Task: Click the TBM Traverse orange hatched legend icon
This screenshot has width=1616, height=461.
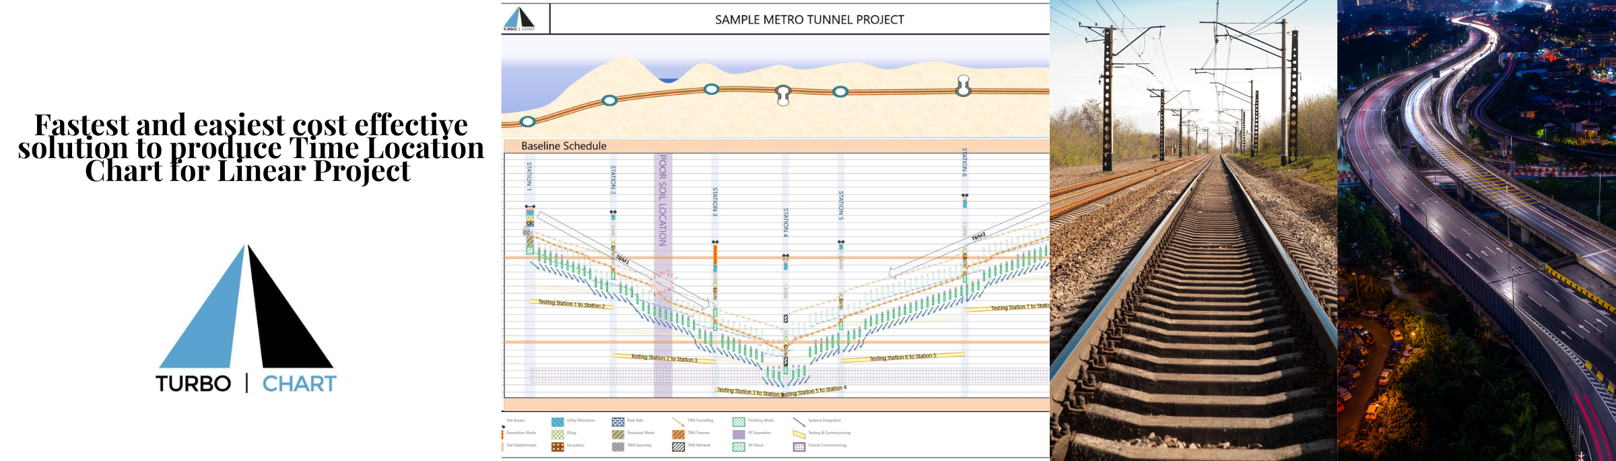Action: [678, 434]
